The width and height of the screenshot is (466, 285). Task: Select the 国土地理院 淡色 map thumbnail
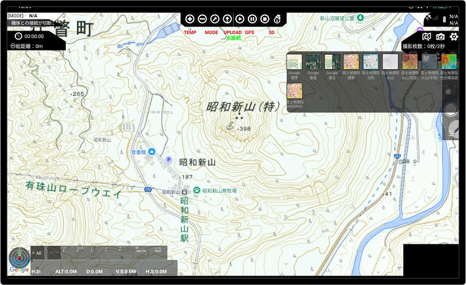[371, 62]
